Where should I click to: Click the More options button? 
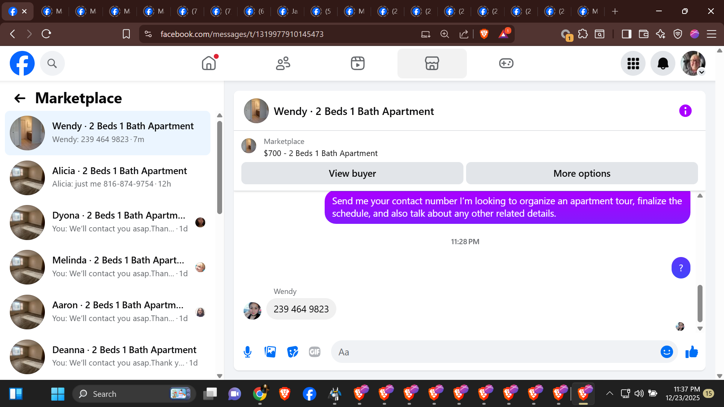(x=581, y=173)
